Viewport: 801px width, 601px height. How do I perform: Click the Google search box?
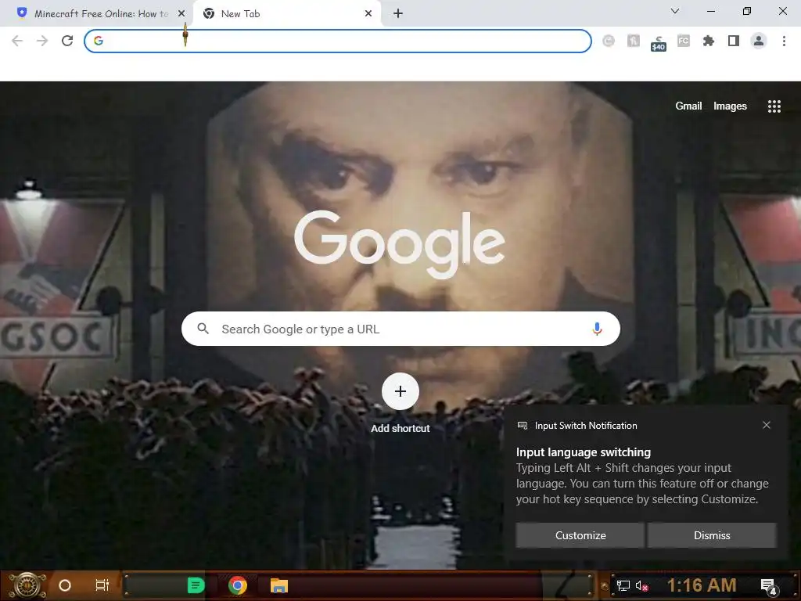(x=400, y=329)
